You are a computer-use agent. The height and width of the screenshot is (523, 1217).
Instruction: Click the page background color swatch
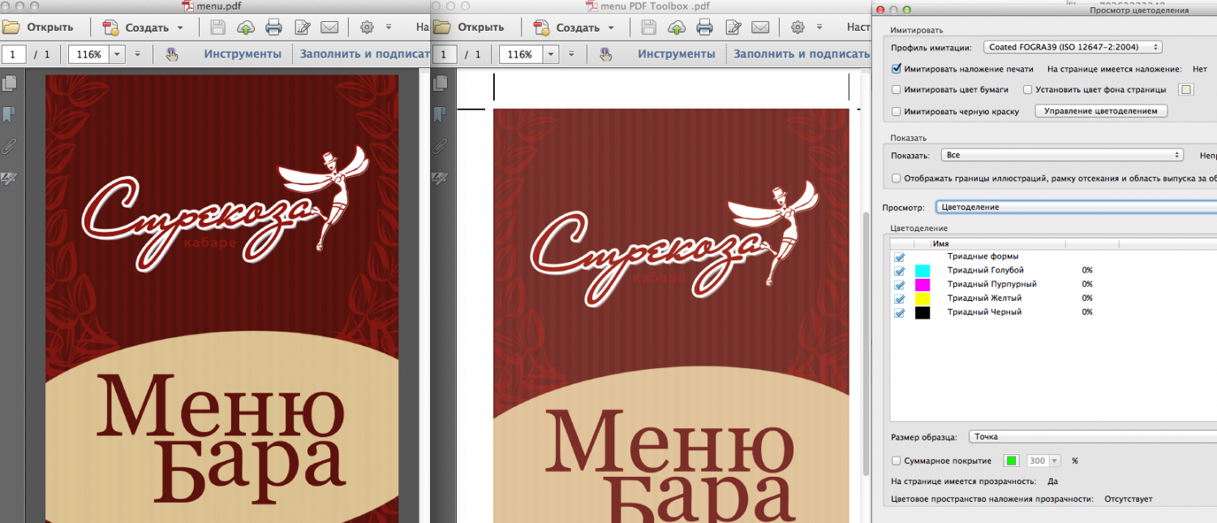[x=1186, y=90]
